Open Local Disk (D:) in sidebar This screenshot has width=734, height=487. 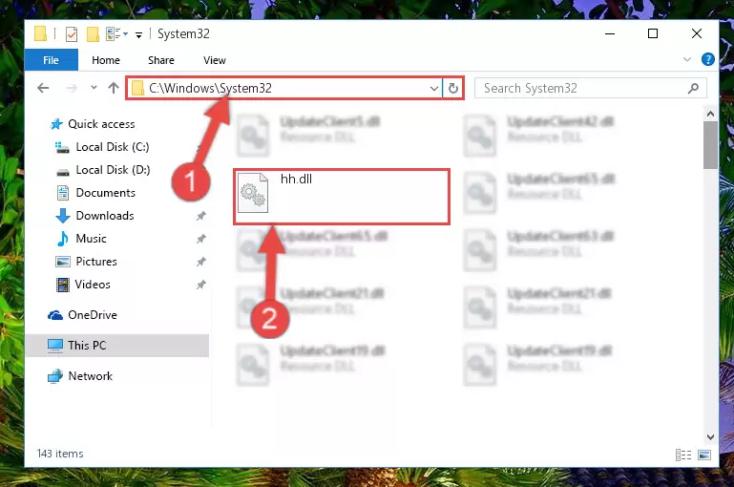[103, 170]
